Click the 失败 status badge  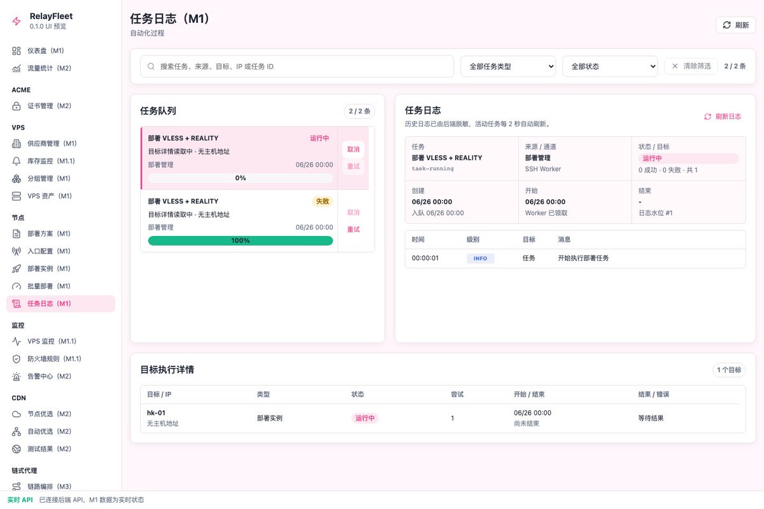(323, 201)
